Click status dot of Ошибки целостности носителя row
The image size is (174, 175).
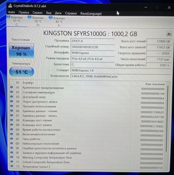(12, 148)
